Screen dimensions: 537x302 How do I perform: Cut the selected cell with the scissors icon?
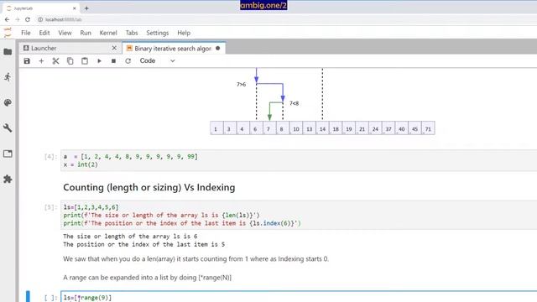(55, 61)
